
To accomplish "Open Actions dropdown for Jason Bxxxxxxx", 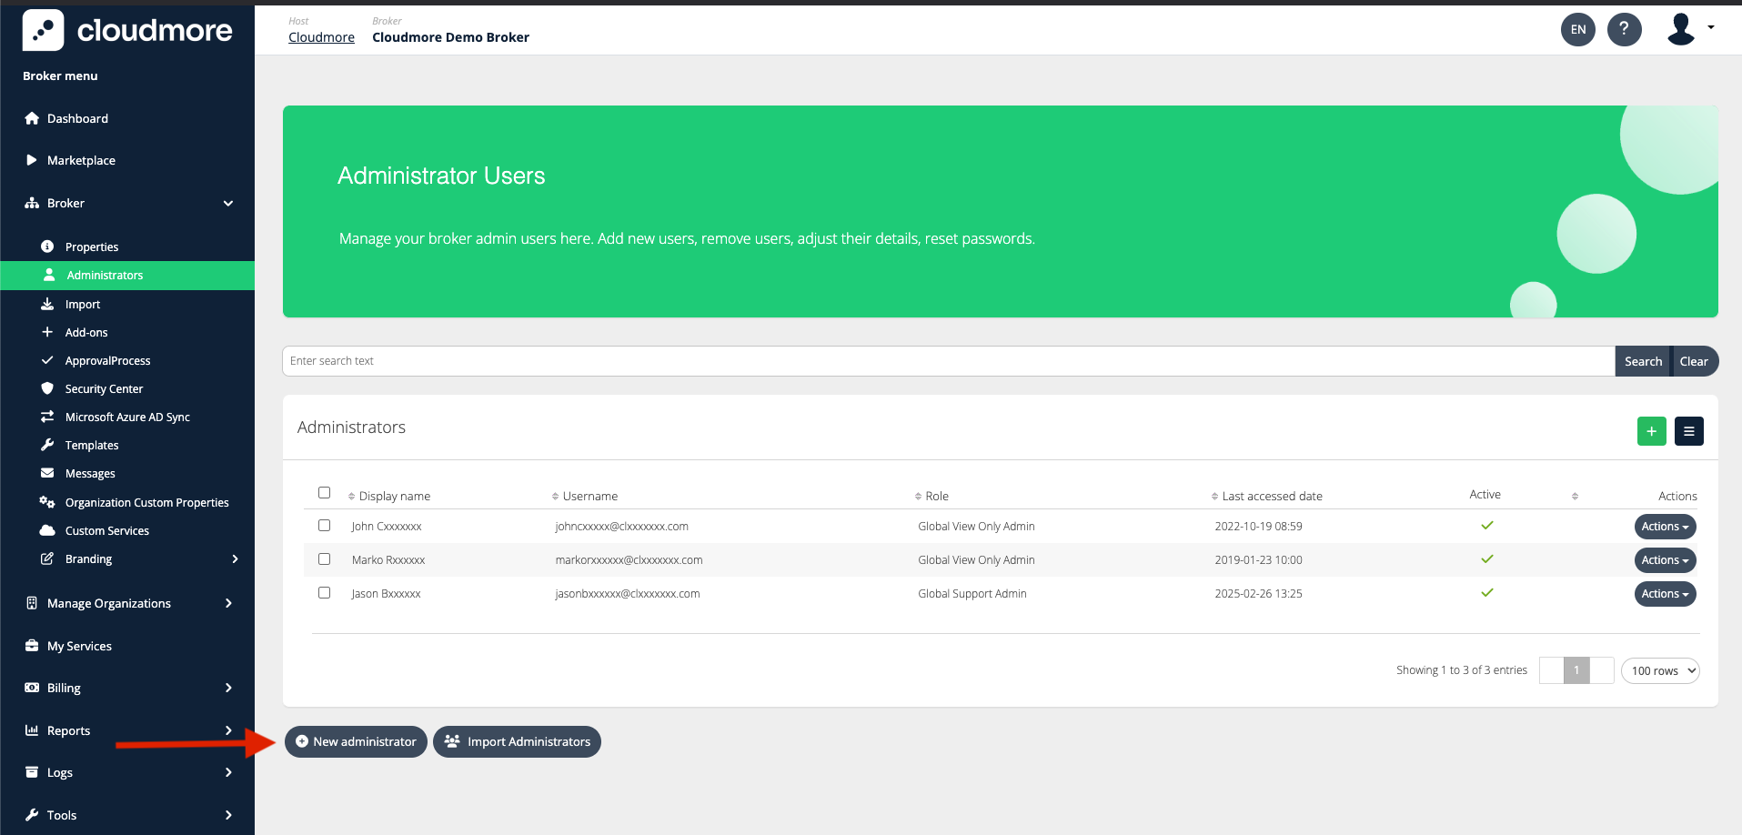I will (1665, 594).
